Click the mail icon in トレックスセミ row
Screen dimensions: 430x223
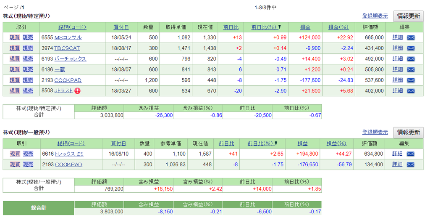point(410,154)
